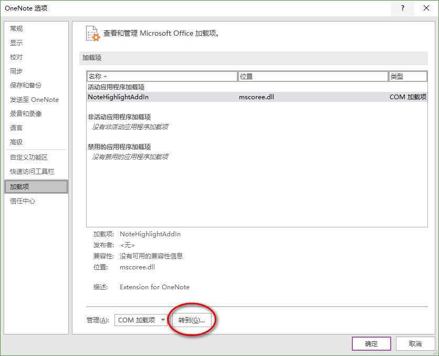This screenshot has height=356, width=439.
Task: Click the mscoree.dll cell in the add-in list
Action: pos(256,97)
